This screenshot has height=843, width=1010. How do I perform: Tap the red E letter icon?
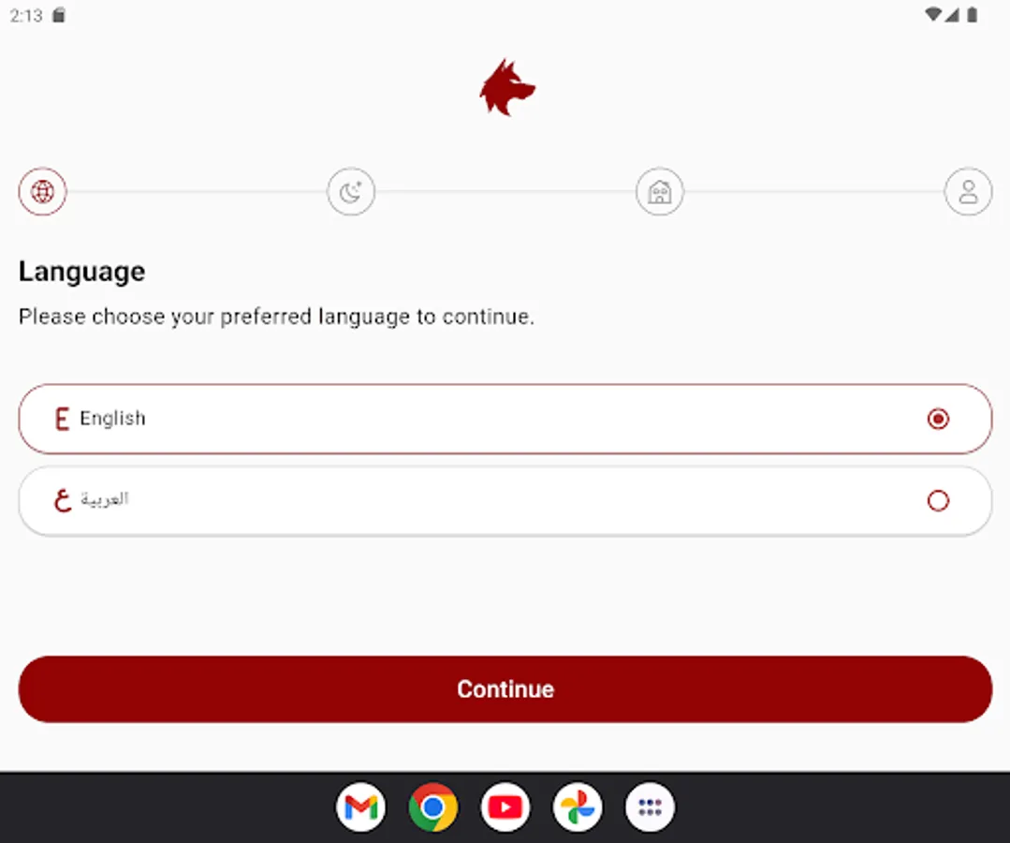[62, 419]
